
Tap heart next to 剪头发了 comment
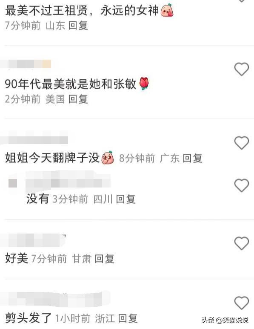pyautogui.click(x=241, y=303)
